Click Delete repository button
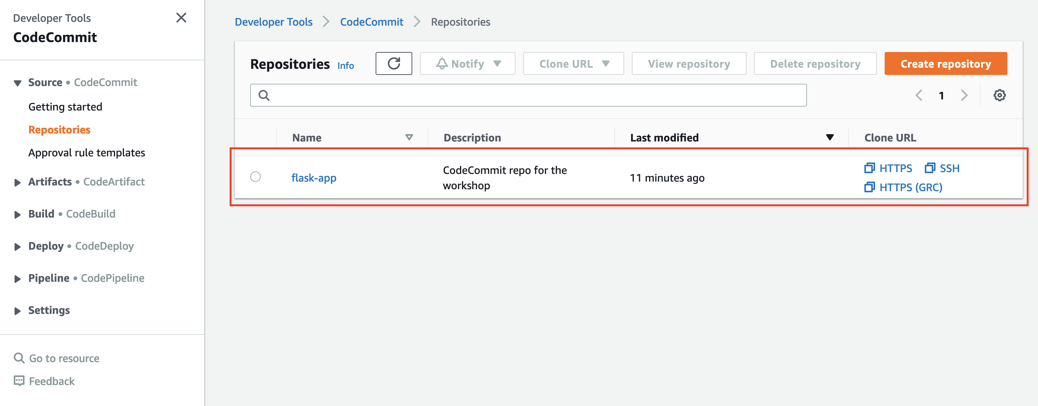The width and height of the screenshot is (1038, 406). click(x=815, y=63)
